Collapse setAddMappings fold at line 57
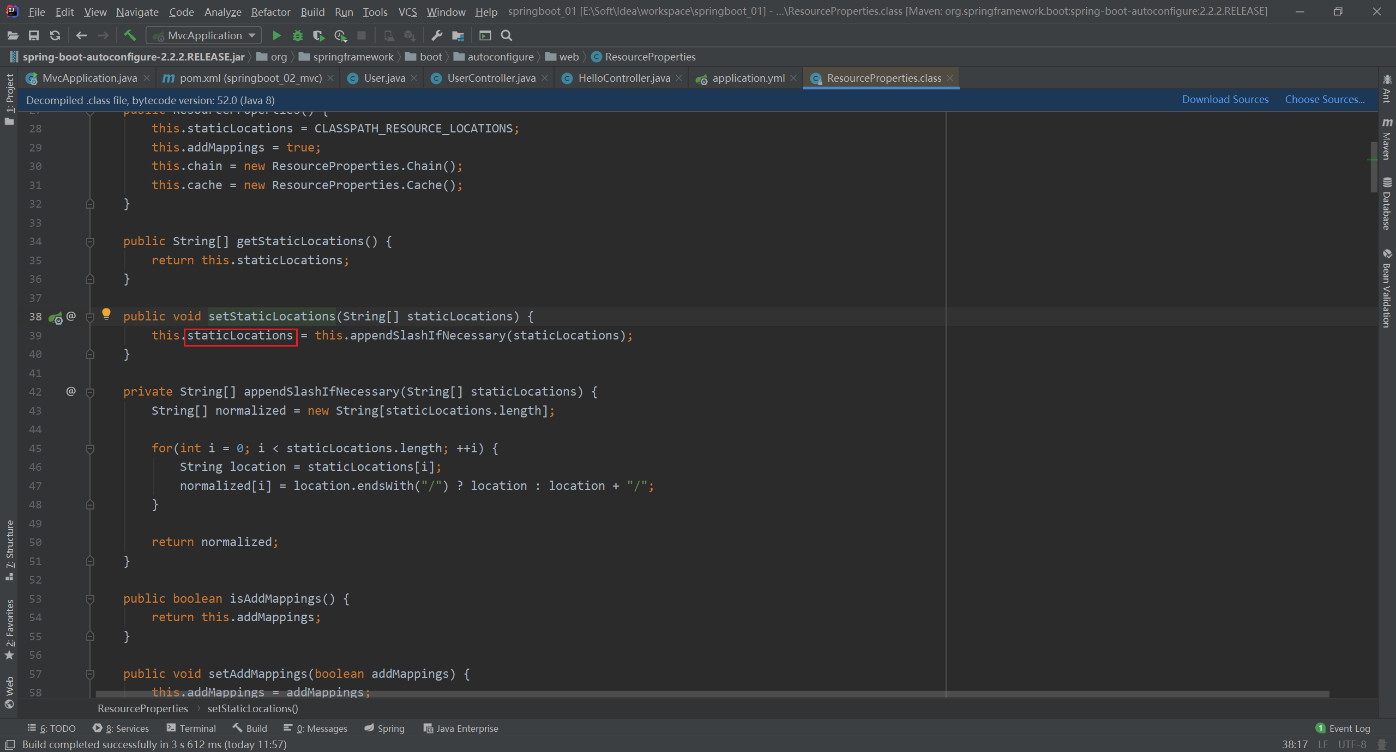 tap(91, 674)
